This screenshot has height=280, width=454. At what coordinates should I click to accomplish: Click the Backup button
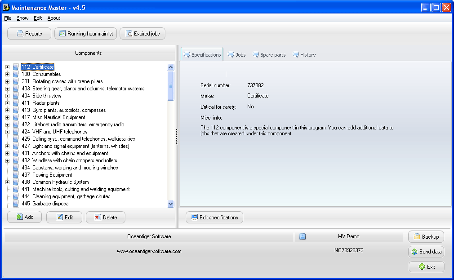click(426, 236)
